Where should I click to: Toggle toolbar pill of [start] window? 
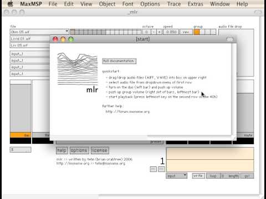(230, 39)
